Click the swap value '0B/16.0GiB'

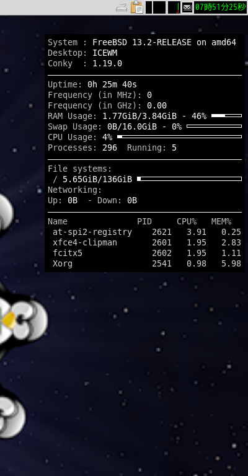pyautogui.click(x=132, y=126)
